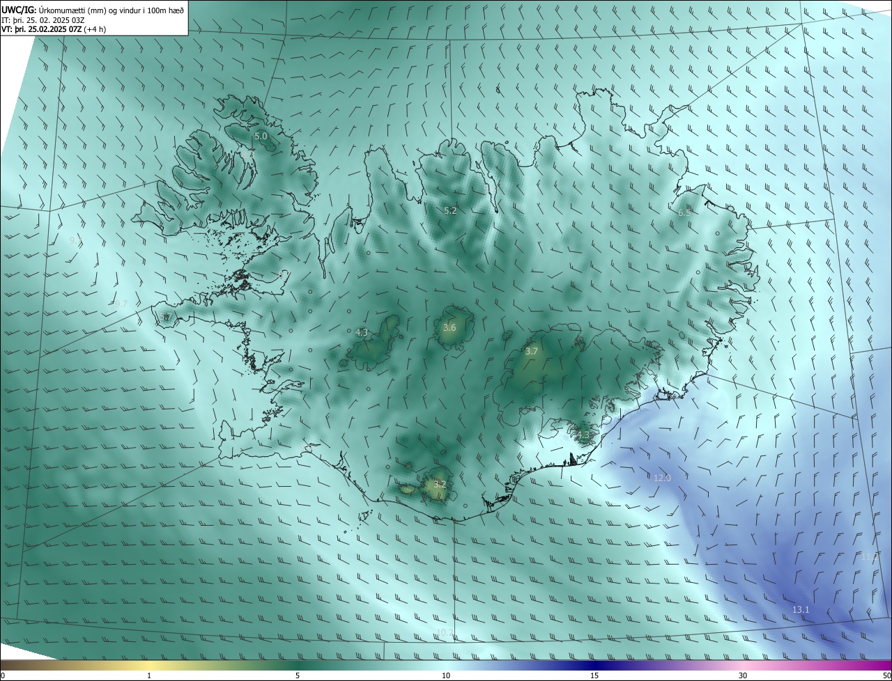This screenshot has height=681, width=892.
Task: Click the 10.2 value label near the bottom edge
Action: [x=445, y=632]
